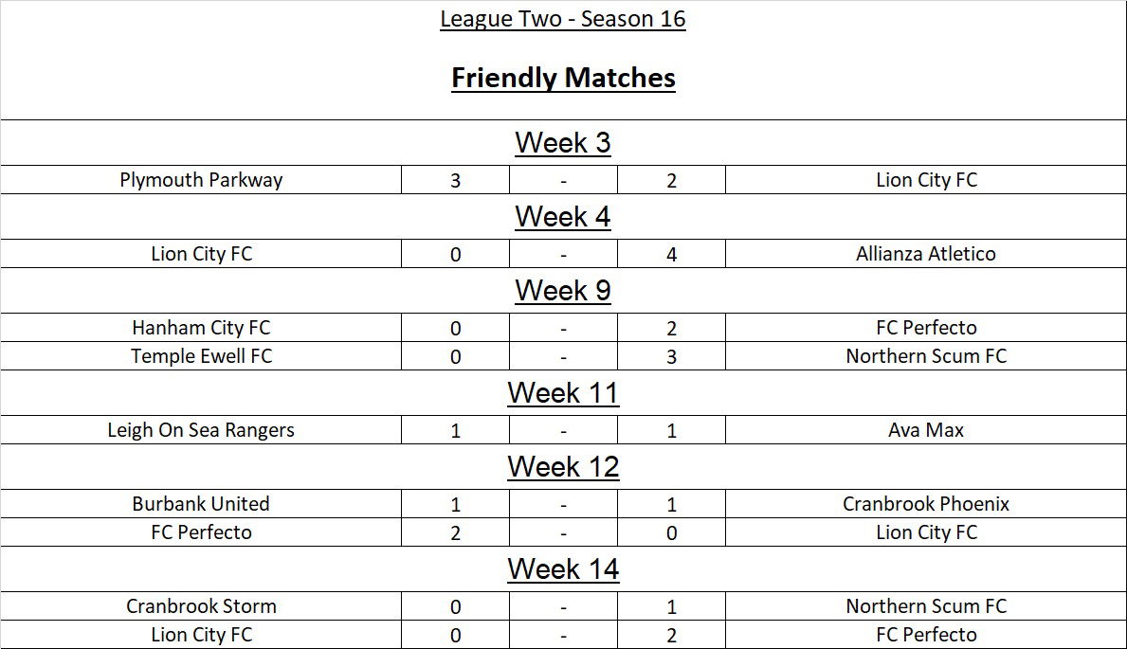Click the Cranbrook Storm team cell
Screen dimensions: 1127x649
[201, 606]
